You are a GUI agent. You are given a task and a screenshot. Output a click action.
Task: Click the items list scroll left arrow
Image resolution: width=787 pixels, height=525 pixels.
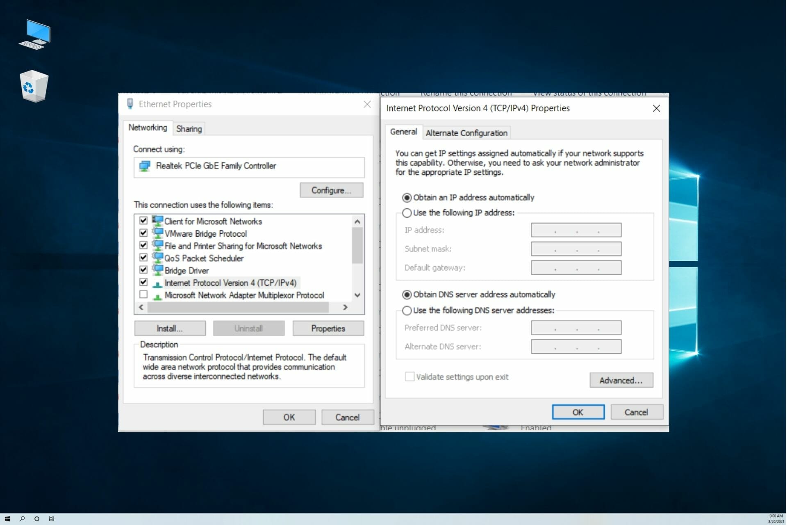[x=141, y=307]
